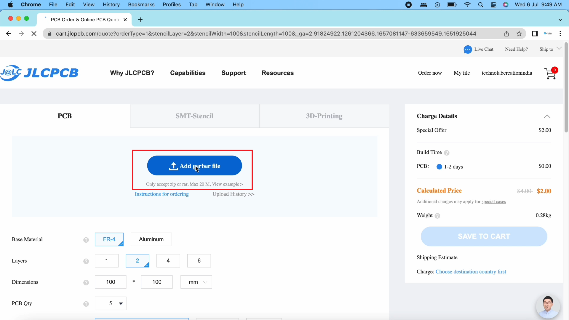Open the Capabilities menu

[x=188, y=73]
